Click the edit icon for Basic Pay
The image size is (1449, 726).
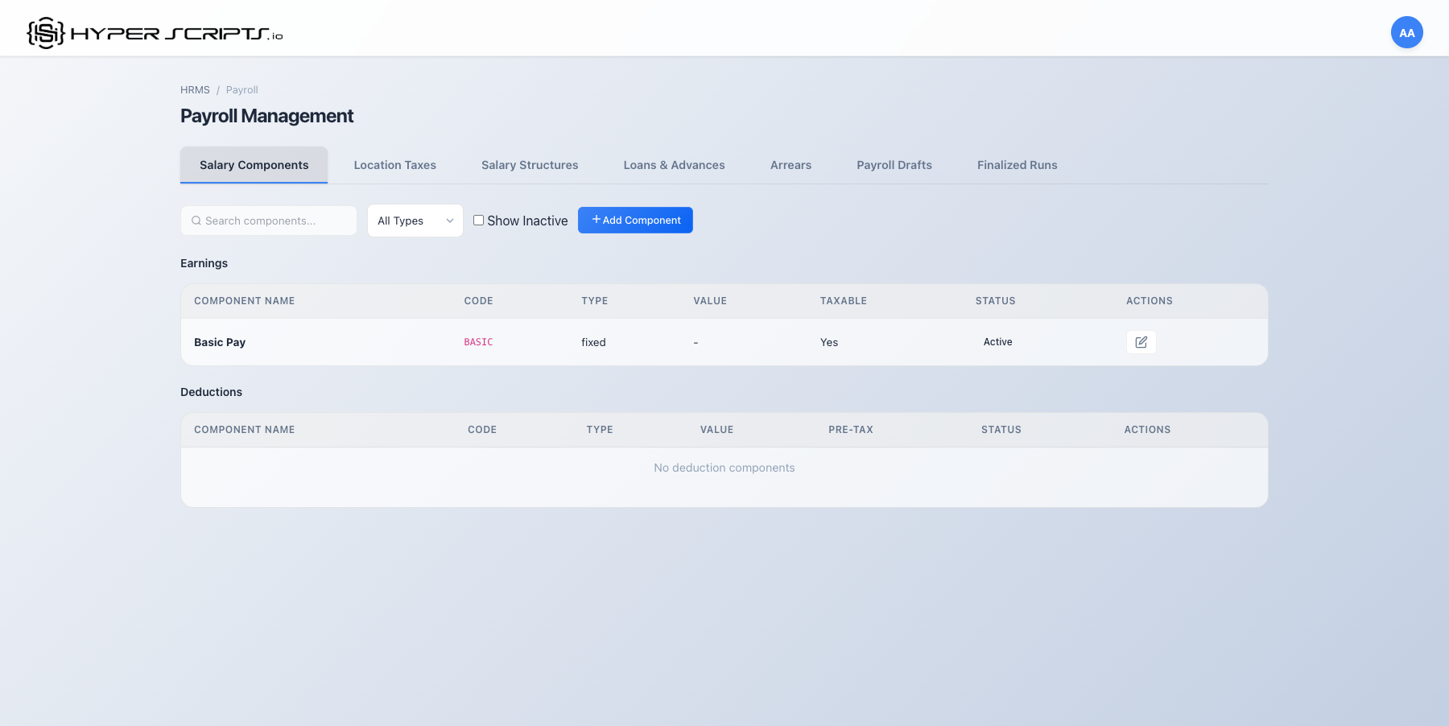[1141, 342]
